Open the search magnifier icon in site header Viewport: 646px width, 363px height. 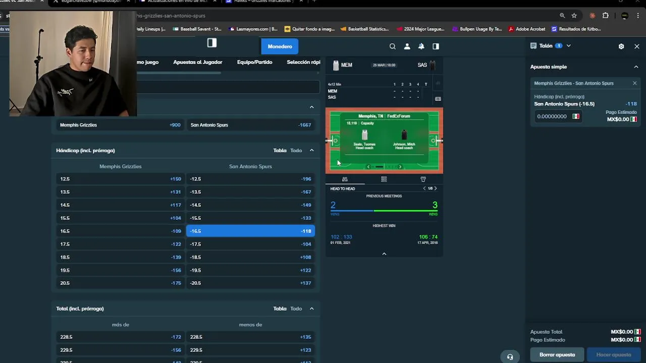click(392, 46)
